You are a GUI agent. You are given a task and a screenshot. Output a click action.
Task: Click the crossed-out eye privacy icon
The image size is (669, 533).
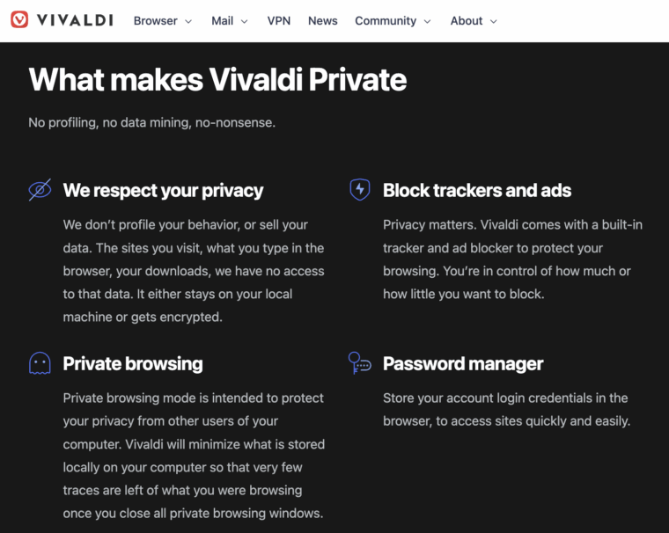40,190
